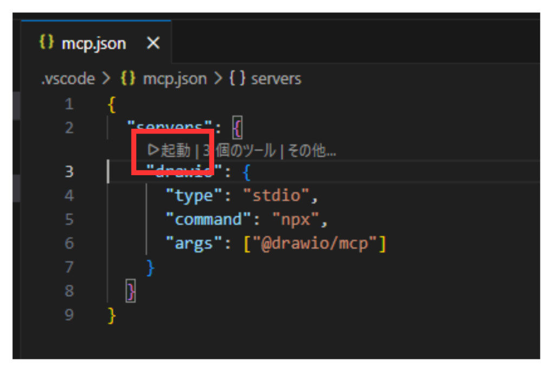This screenshot has width=554, height=373.
Task: Click the servers breadcrumb segment
Action: click(x=276, y=79)
